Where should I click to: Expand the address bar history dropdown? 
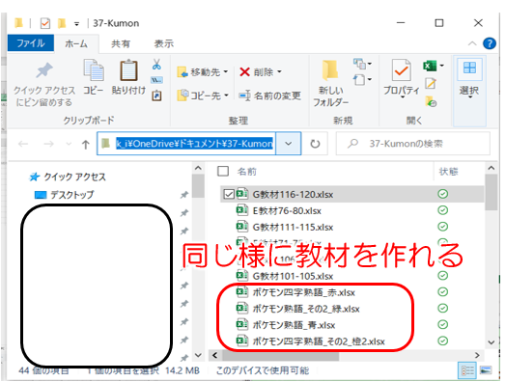pyautogui.click(x=289, y=144)
